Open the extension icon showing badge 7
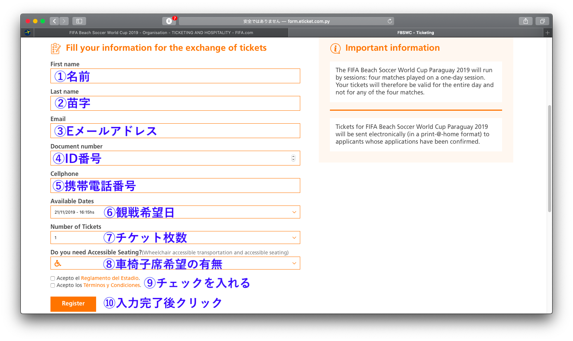Screen dimensions: 573x341 click(169, 21)
